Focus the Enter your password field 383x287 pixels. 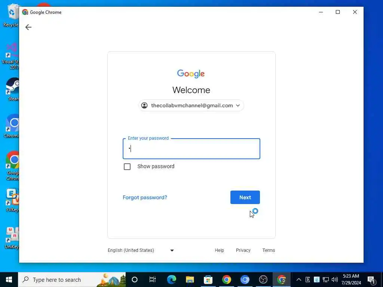click(x=191, y=149)
